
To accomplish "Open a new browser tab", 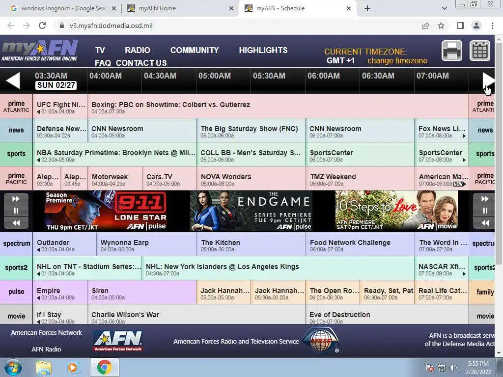I will click(x=367, y=8).
